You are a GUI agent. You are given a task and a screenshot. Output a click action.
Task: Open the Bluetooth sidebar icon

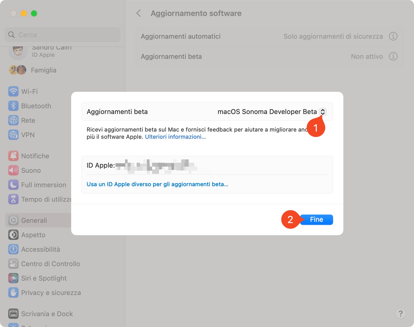pyautogui.click(x=13, y=106)
